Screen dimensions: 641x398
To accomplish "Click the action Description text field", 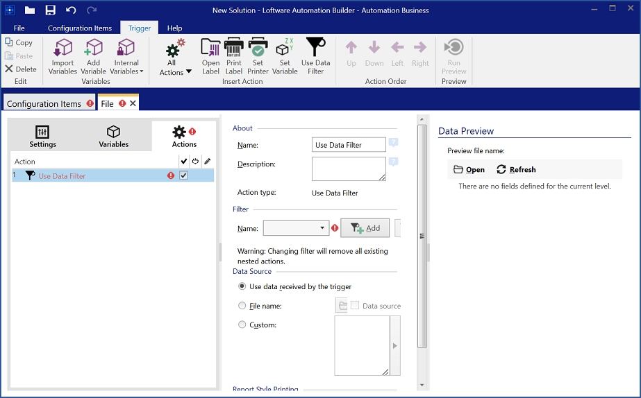I will 349,168.
